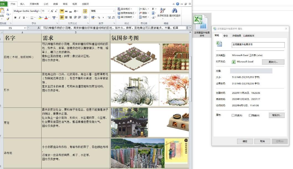Click the cut scissors icon

(8, 9)
